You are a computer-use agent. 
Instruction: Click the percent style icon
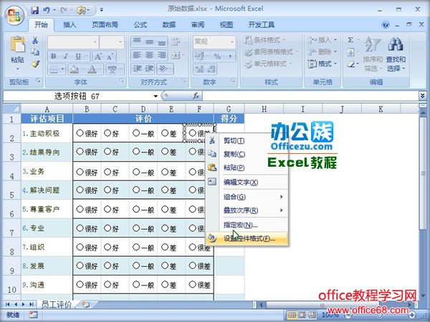click(217, 57)
